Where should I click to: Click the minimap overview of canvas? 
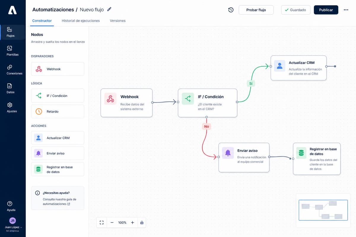pyautogui.click(x=323, y=210)
